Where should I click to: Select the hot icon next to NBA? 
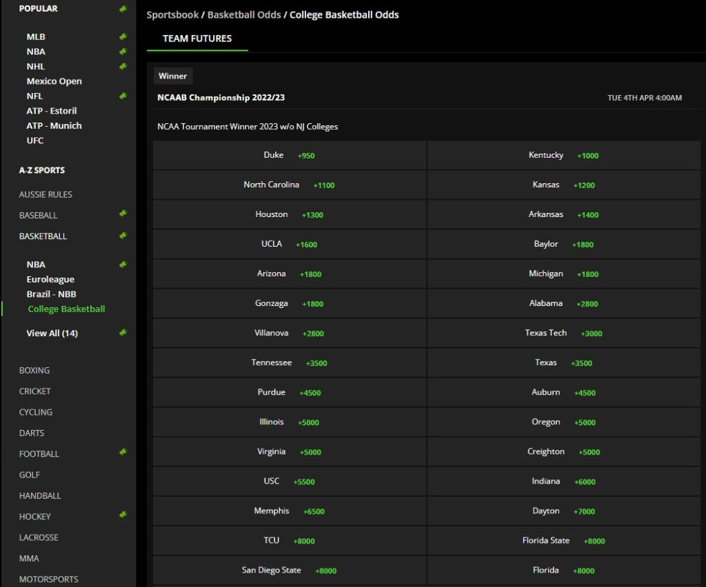123,51
